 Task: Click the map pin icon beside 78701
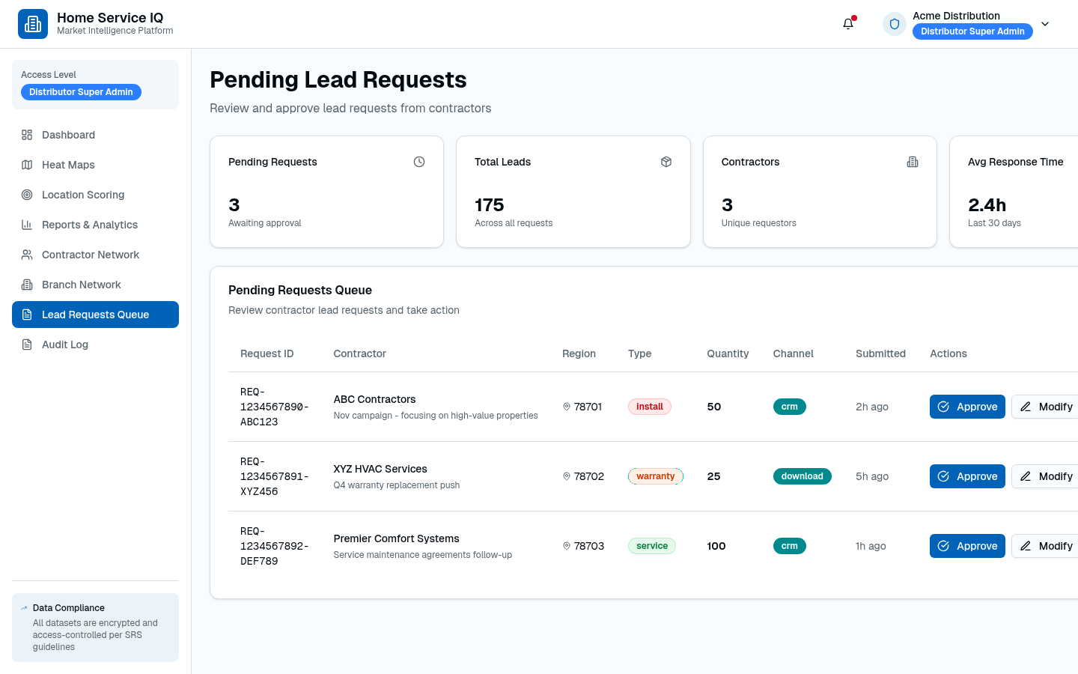click(567, 407)
